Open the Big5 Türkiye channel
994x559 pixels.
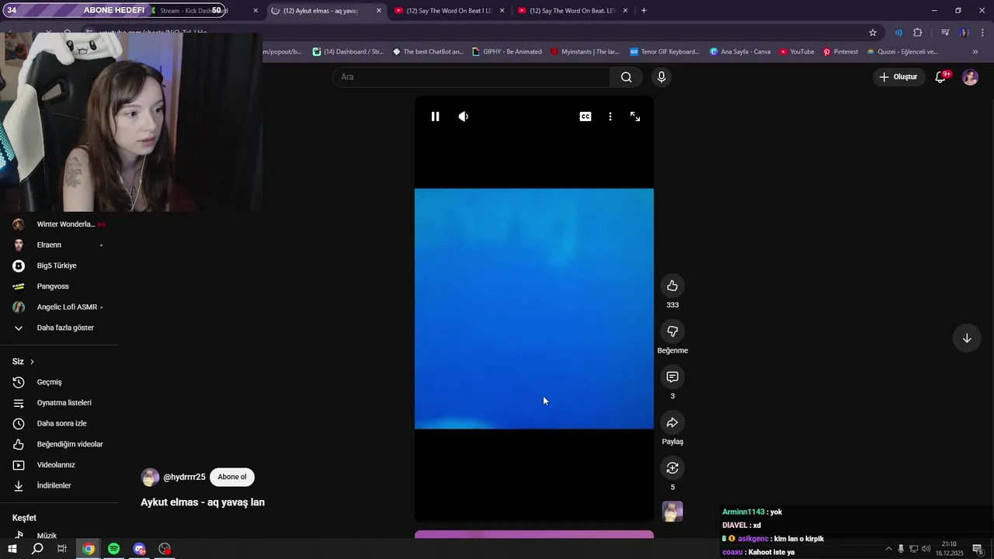[59, 266]
